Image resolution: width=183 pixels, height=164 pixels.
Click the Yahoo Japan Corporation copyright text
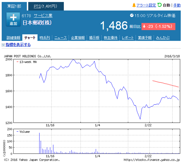pos(32,160)
